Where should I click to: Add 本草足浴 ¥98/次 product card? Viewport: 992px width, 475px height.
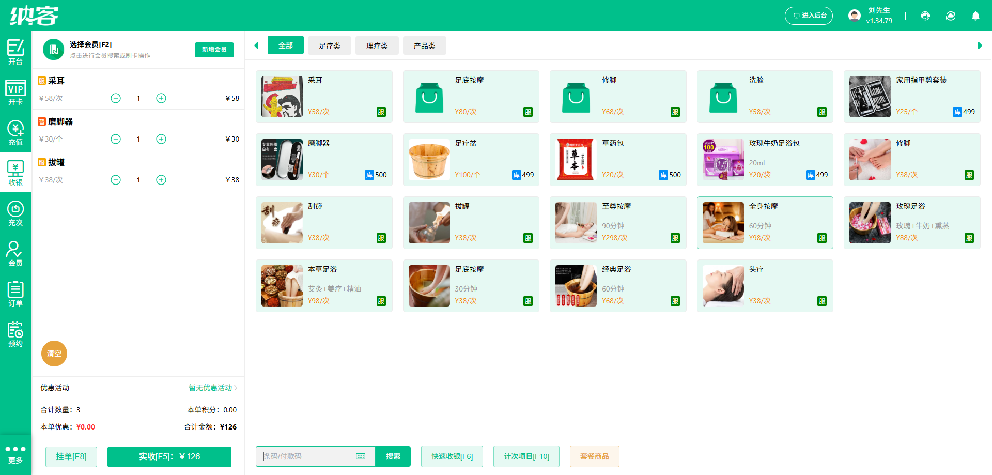click(324, 286)
